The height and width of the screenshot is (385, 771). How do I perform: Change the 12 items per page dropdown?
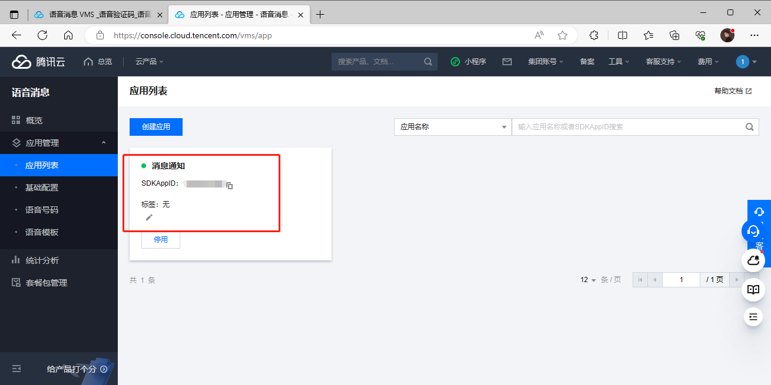pyautogui.click(x=588, y=280)
